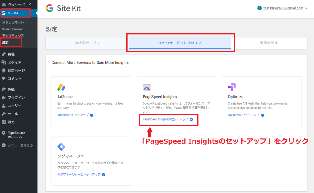Click the コメント speech bubble icon
Screen dimensions: 314x193
(x=4, y=79)
